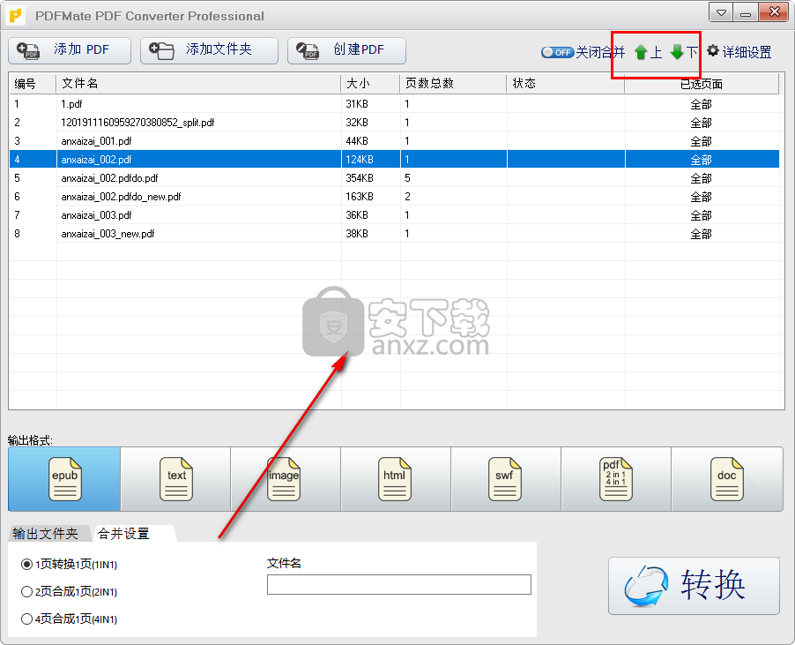Screen dimensions: 795x645
Task: Click 全部 pages cell for anxaizai_003_new.pdf
Action: [x=702, y=234]
